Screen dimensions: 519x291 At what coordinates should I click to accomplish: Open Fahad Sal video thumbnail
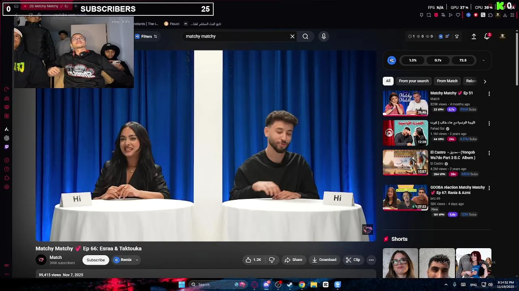[405, 133]
